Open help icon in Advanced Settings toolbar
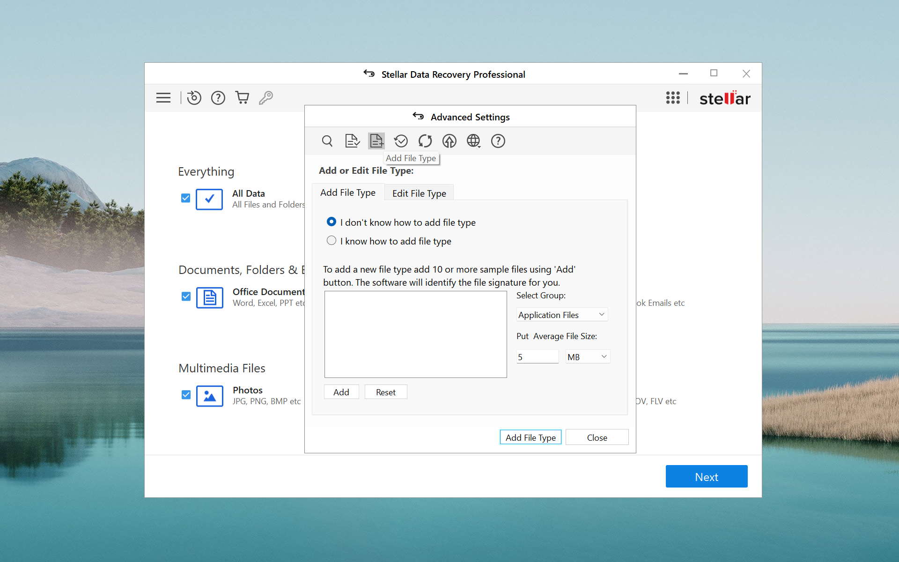The width and height of the screenshot is (899, 562). coord(498,141)
